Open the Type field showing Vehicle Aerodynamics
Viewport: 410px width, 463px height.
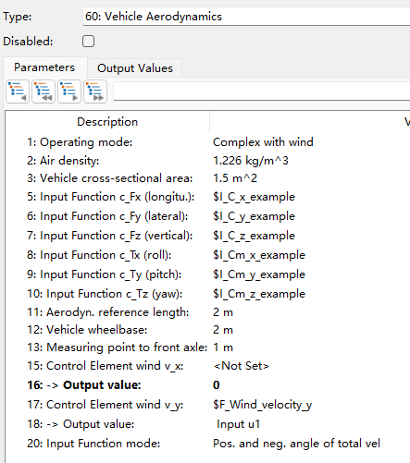pyautogui.click(x=246, y=17)
